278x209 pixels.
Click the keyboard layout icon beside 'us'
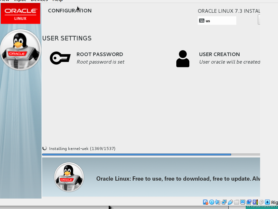(x=202, y=21)
